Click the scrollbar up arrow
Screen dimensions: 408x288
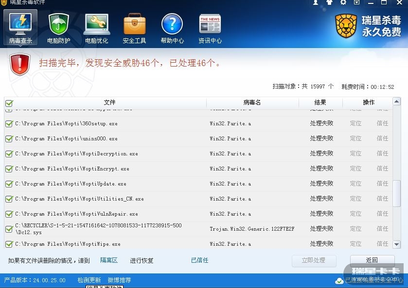point(396,102)
